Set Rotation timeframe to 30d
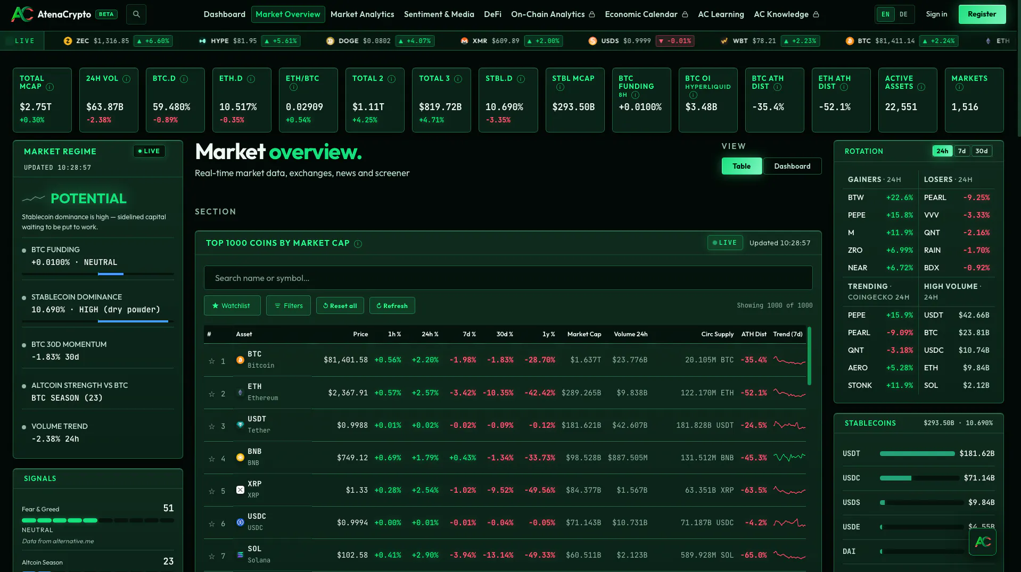This screenshot has height=572, width=1021. point(981,151)
